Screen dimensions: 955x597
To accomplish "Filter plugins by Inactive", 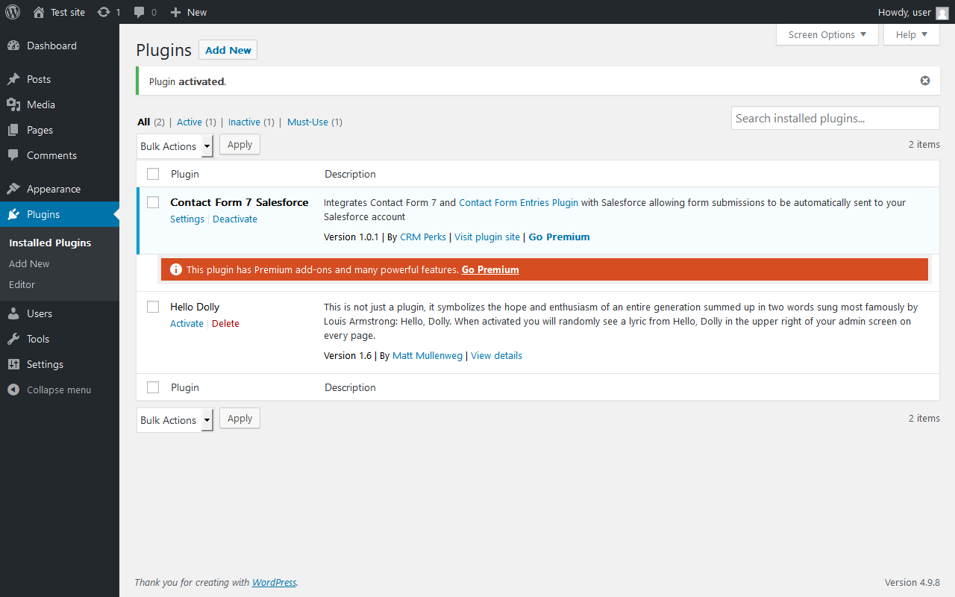I will [244, 122].
